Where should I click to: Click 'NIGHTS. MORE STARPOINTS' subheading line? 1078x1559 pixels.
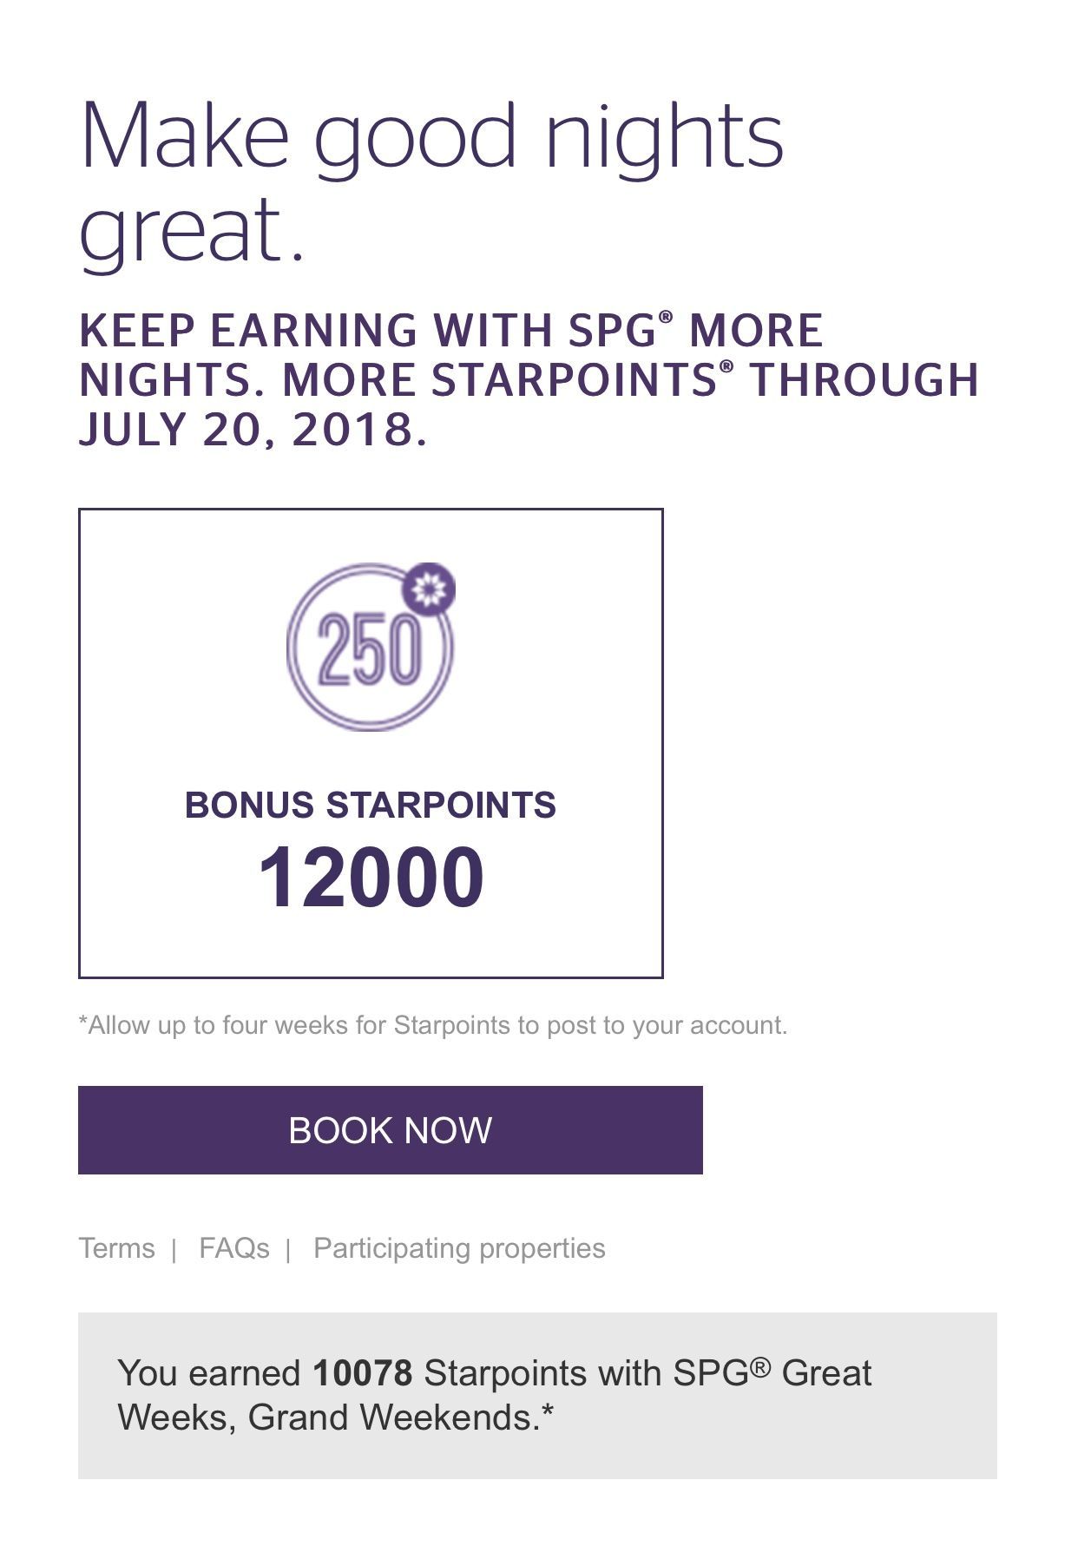point(397,380)
